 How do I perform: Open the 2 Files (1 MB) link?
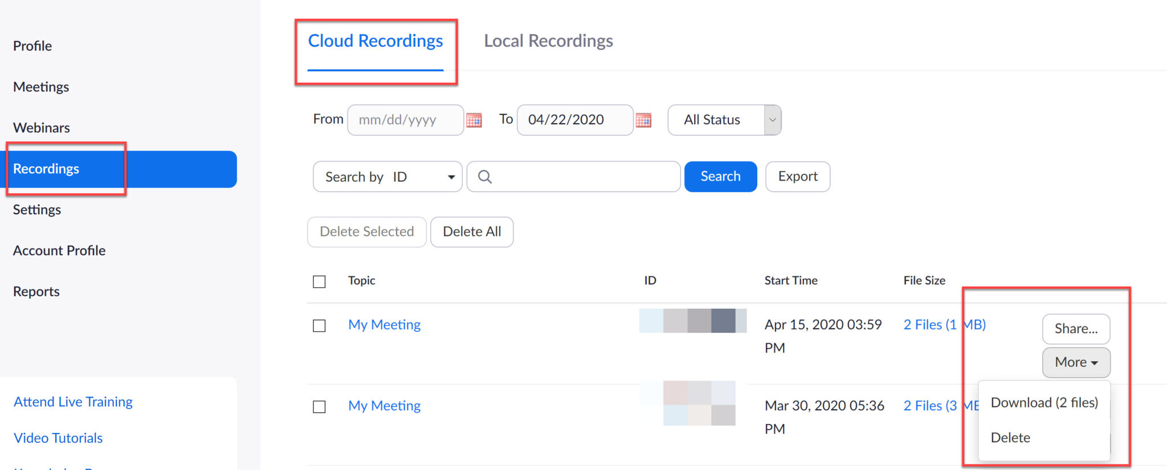point(945,325)
